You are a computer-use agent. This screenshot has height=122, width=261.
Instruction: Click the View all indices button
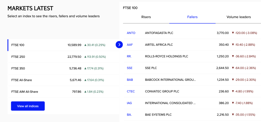pyautogui.click(x=28, y=106)
